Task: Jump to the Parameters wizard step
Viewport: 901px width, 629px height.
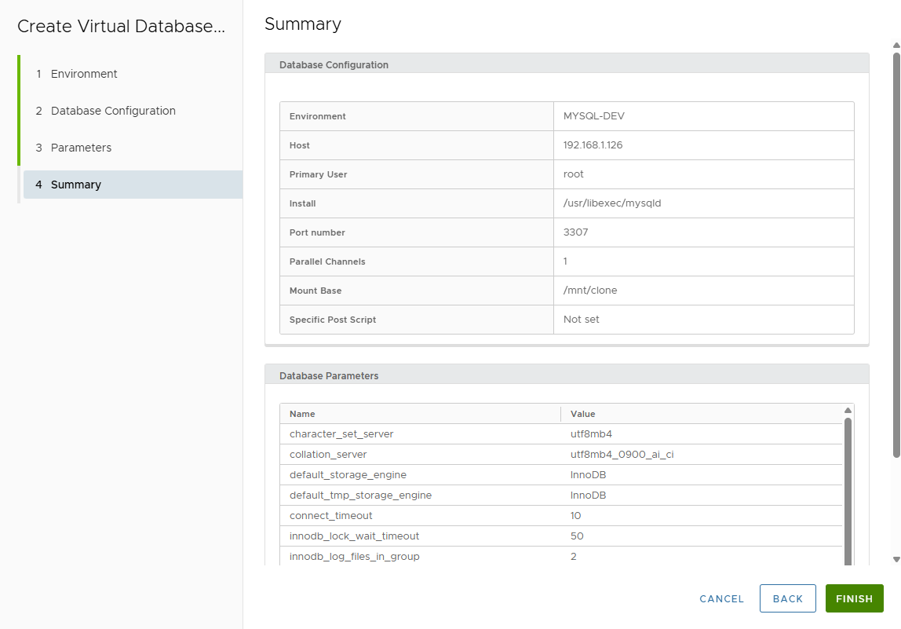Action: pyautogui.click(x=81, y=148)
